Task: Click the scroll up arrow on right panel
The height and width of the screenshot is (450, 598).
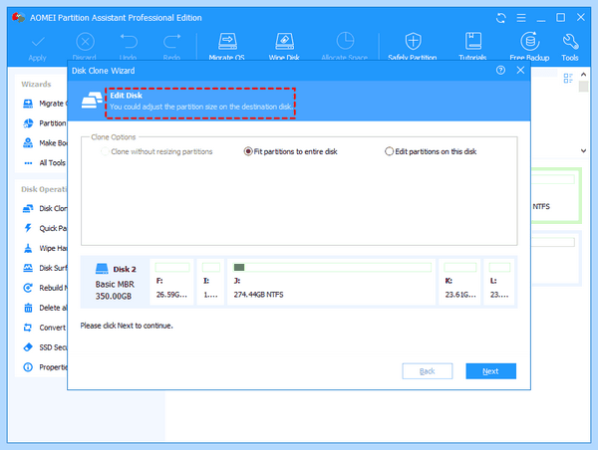Action: click(583, 75)
